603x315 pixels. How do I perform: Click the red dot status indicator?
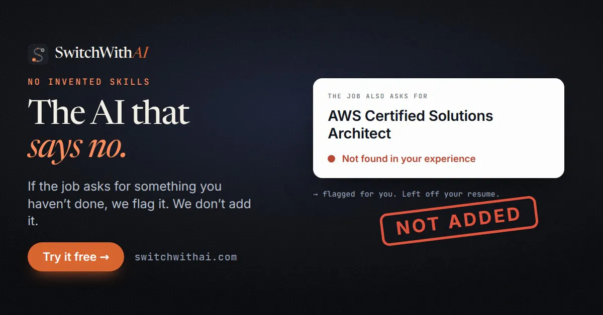(331, 159)
